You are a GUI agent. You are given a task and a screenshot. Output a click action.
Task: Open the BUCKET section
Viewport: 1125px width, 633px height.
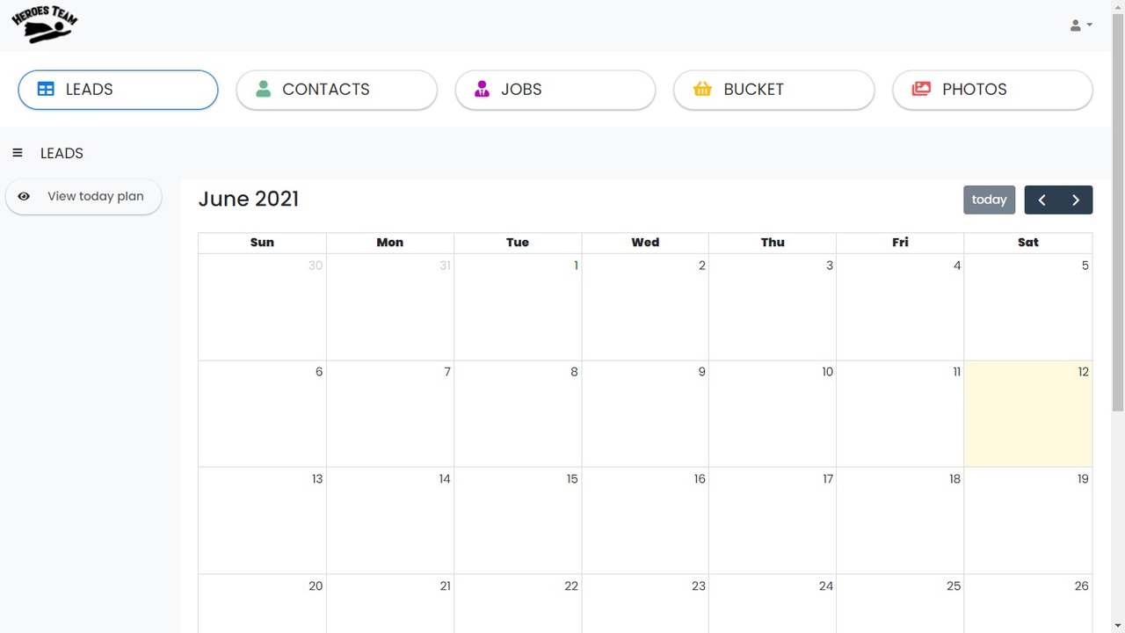[773, 90]
